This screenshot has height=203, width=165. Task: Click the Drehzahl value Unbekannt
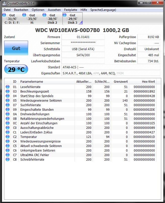(149, 49)
